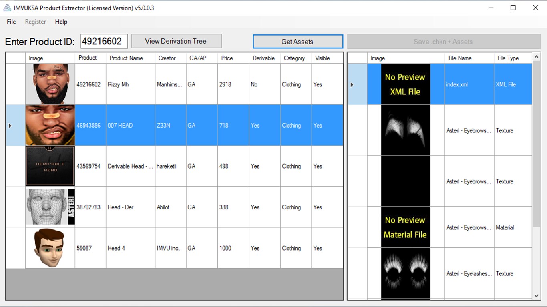547x307 pixels.
Task: Select the 007 HEAD product thumbnail
Action: (x=50, y=125)
